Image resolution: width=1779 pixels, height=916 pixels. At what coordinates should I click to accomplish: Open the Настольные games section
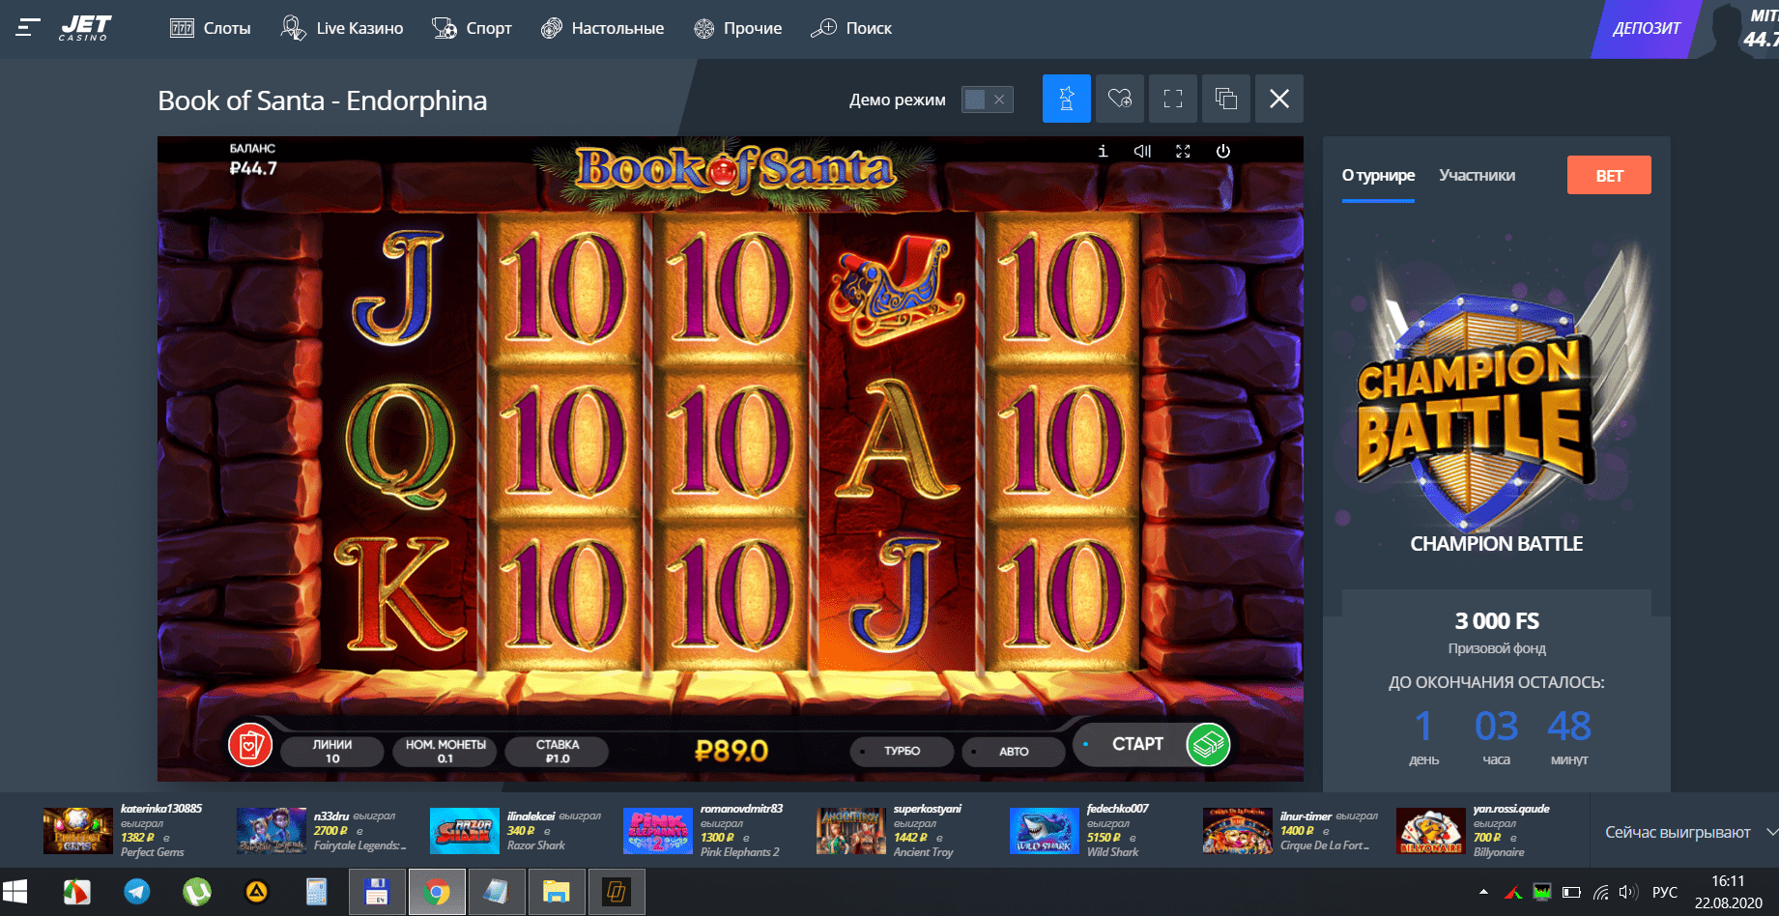point(602,28)
